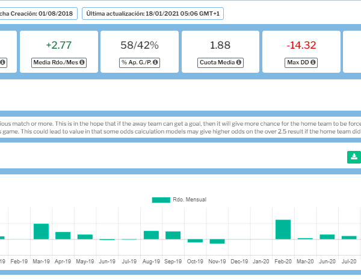
Task: Click the Media Rdo./Mes label button
Action: pos(59,63)
